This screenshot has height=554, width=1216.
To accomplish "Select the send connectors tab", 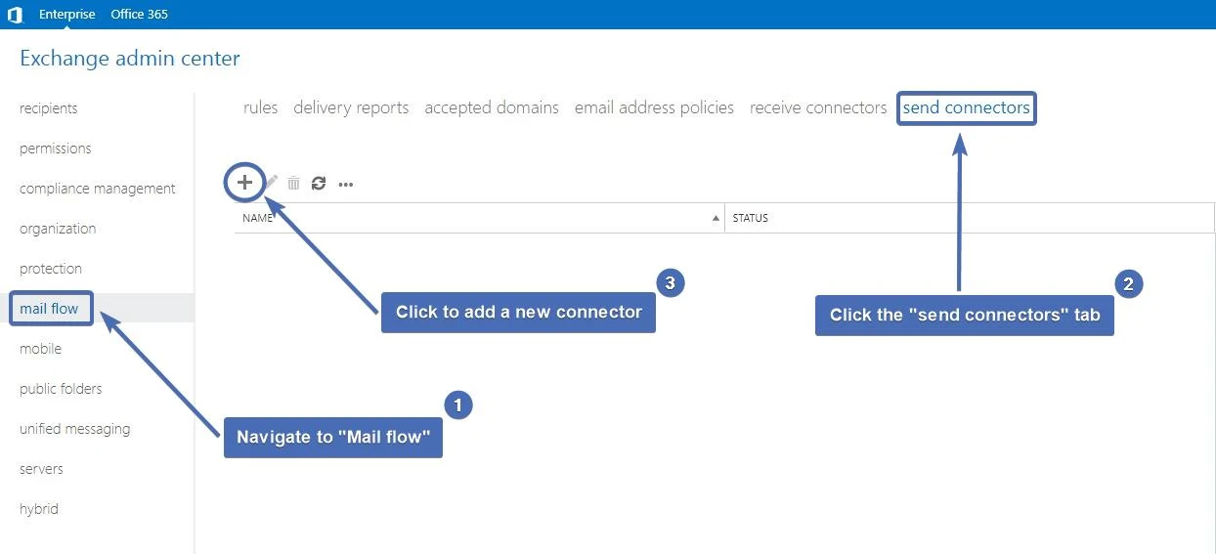I will pos(966,107).
